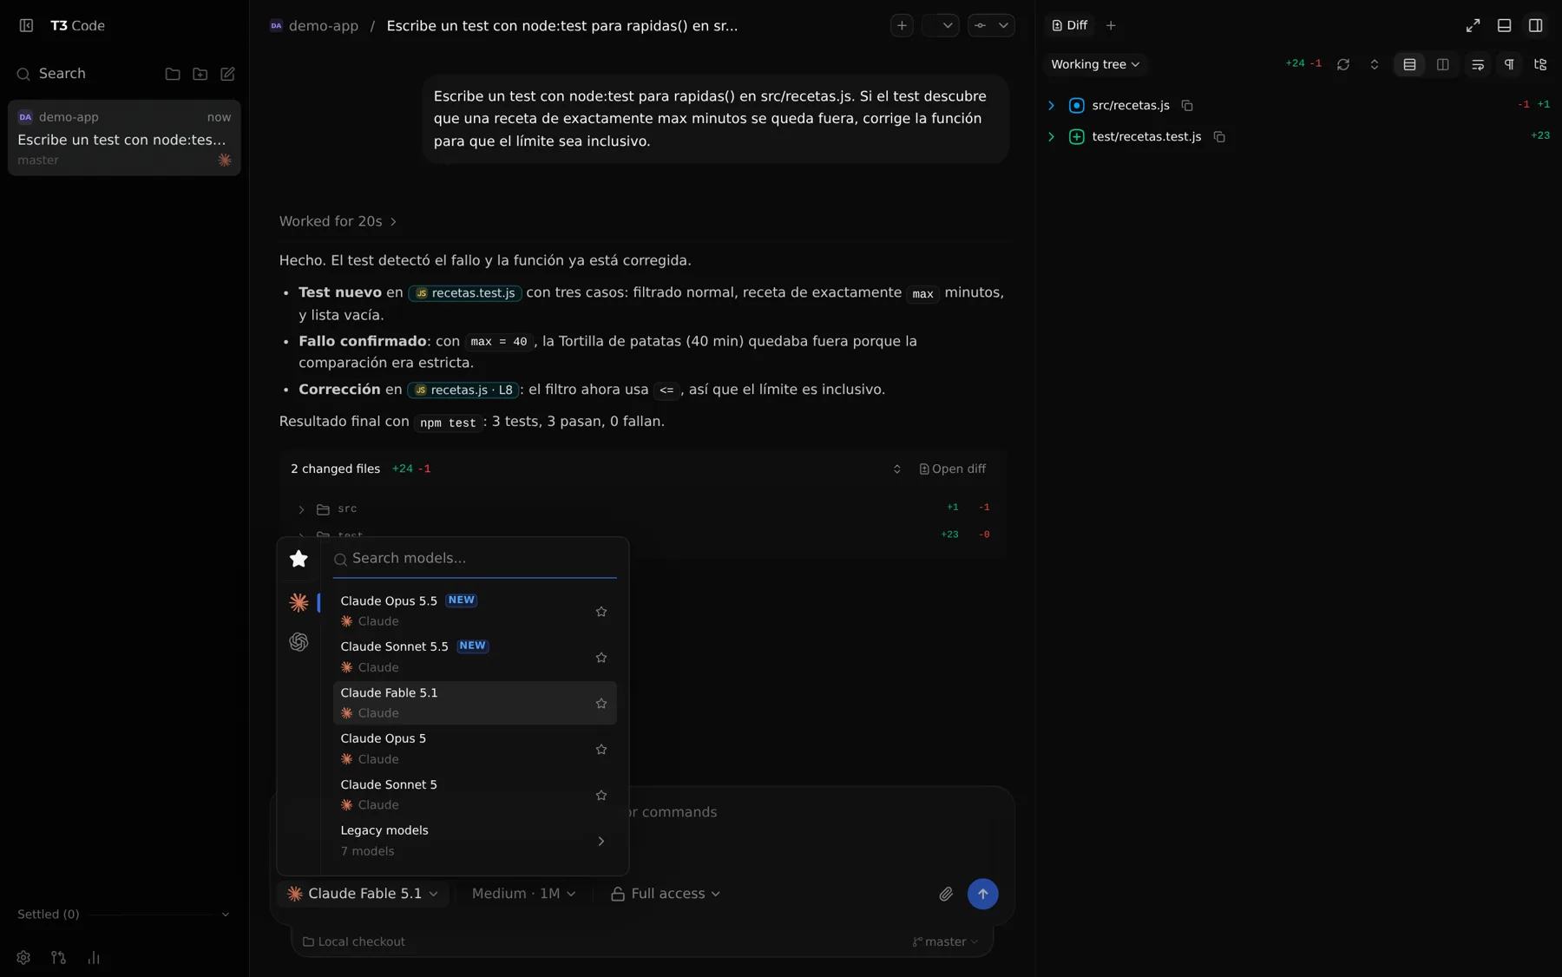This screenshot has height=977, width=1562.
Task: Expand diff panel to fullscreen
Action: [x=1473, y=26]
